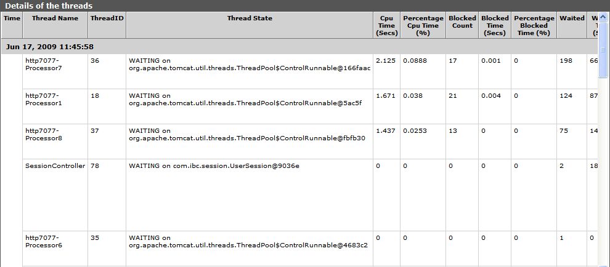Image resolution: width=610 pixels, height=267 pixels.
Task: Click Percentage Blocked Time column header
Action: 534,25
